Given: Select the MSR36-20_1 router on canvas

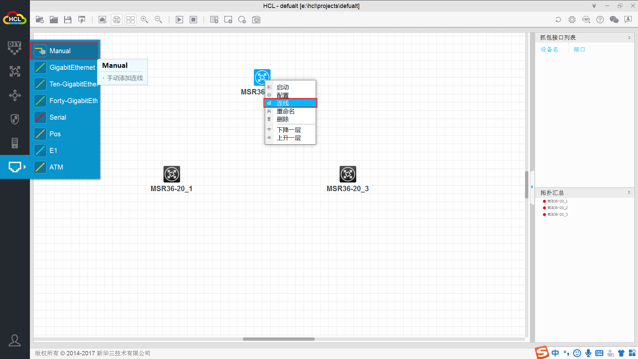Looking at the screenshot, I should tap(172, 174).
